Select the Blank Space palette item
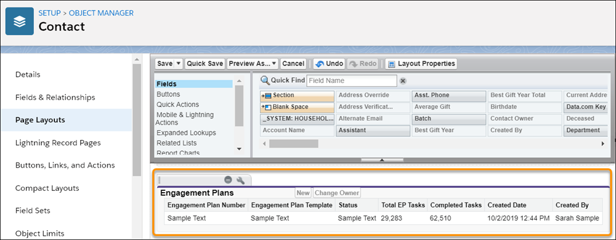 pos(297,107)
